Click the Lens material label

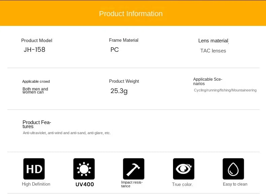click(213, 41)
